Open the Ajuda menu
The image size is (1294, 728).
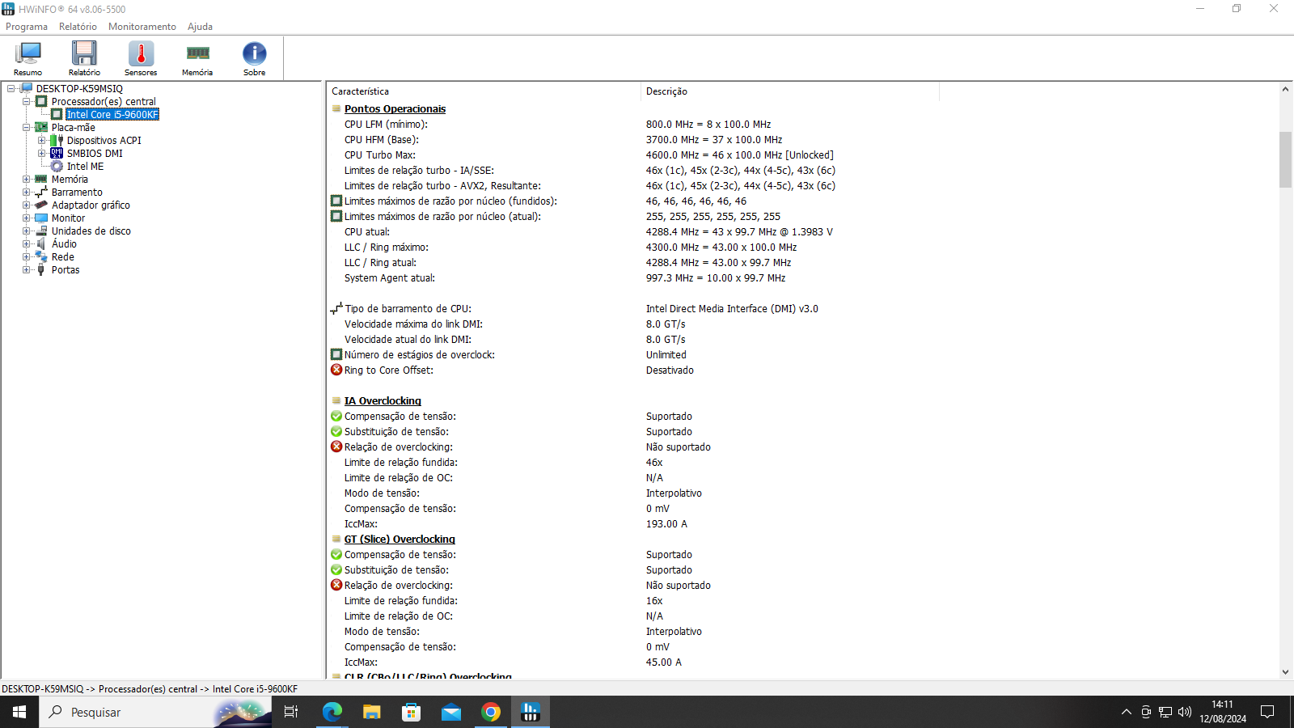click(200, 27)
